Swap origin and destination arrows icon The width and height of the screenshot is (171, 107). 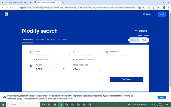(69, 55)
